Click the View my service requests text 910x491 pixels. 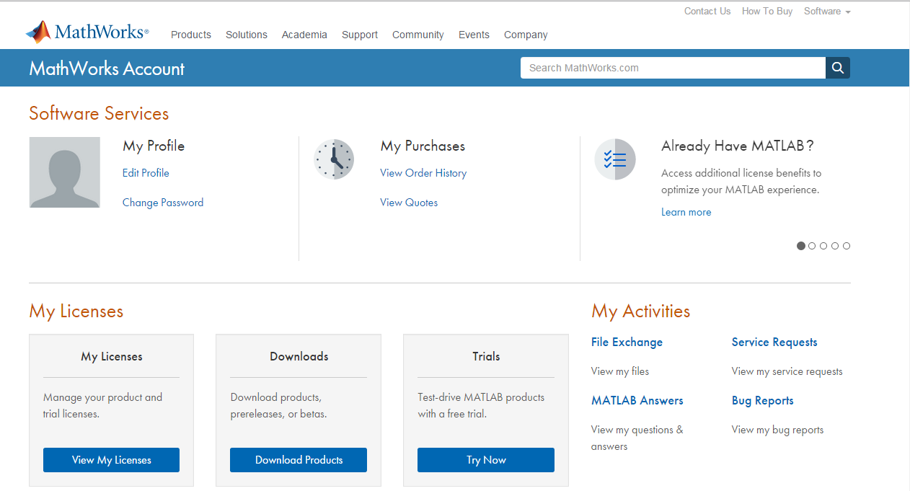787,371
